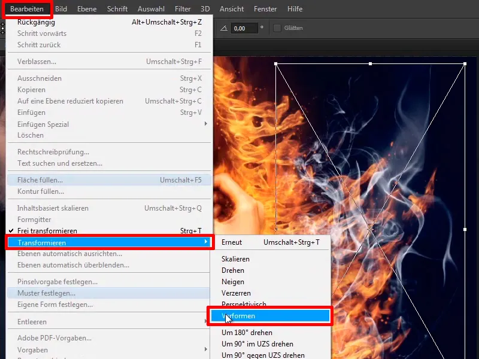Viewport: 479px width, 359px height.
Task: Select Formgitter menu entry
Action: 110,220
